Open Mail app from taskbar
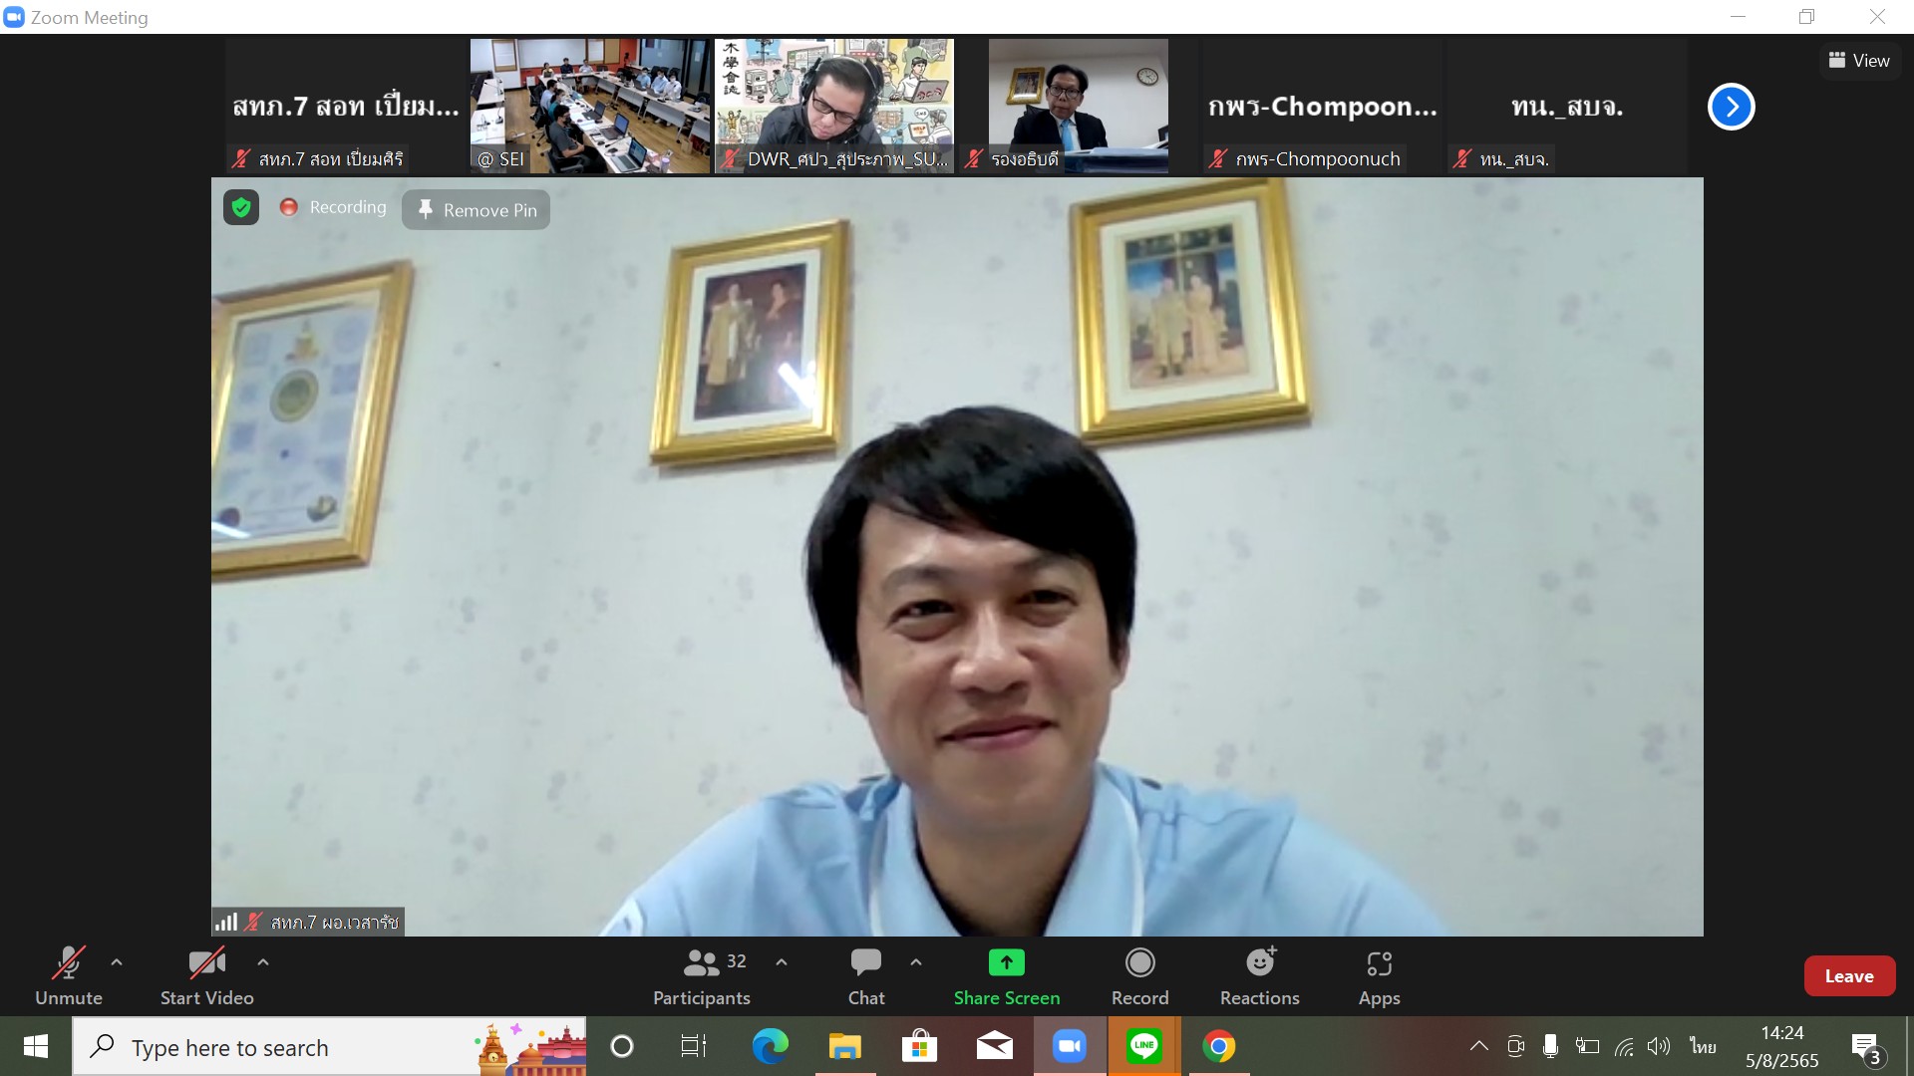The width and height of the screenshot is (1914, 1076). click(x=994, y=1046)
